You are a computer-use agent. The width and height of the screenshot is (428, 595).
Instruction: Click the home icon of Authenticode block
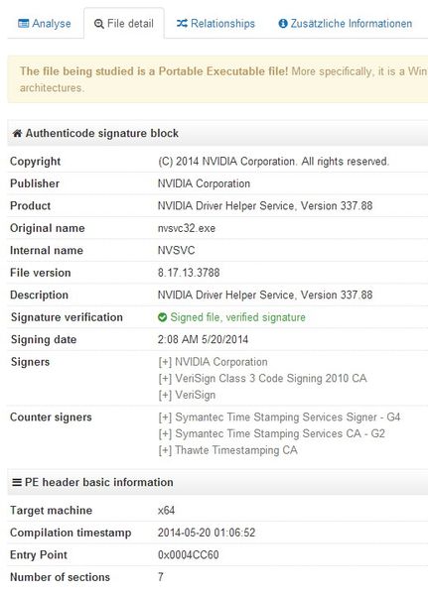click(17, 133)
